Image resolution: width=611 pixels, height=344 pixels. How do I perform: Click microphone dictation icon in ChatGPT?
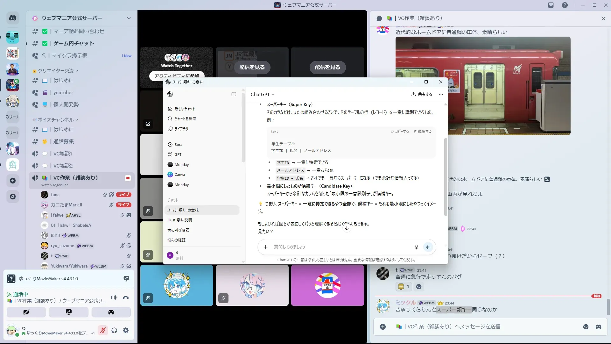click(416, 247)
